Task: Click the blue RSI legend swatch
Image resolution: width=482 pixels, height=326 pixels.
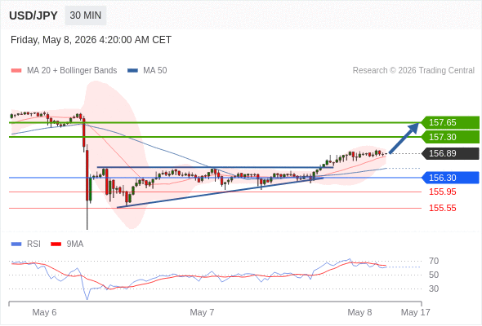Action: click(16, 244)
